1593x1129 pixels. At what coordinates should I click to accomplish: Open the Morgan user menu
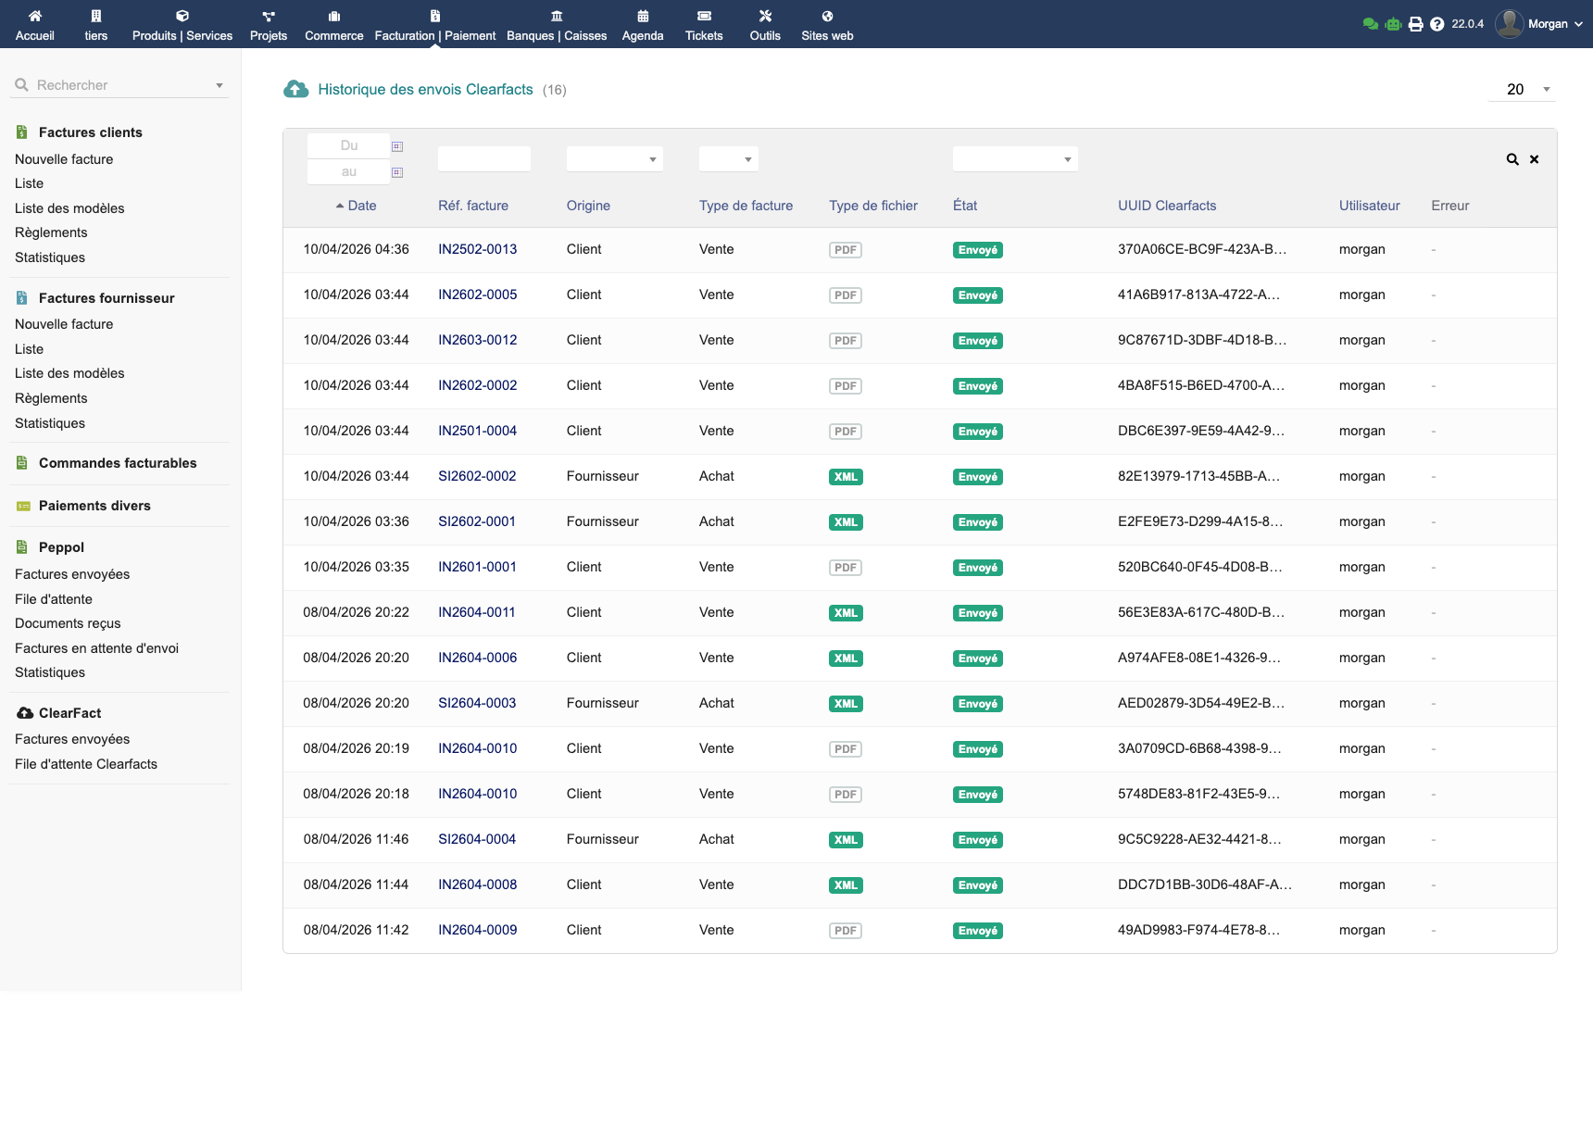pyautogui.click(x=1541, y=24)
